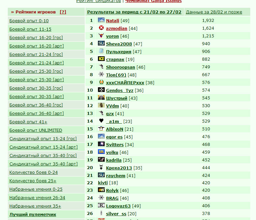Click the SCU badge beside старпак
Screen dimensions: 256x220
[x=101, y=59]
